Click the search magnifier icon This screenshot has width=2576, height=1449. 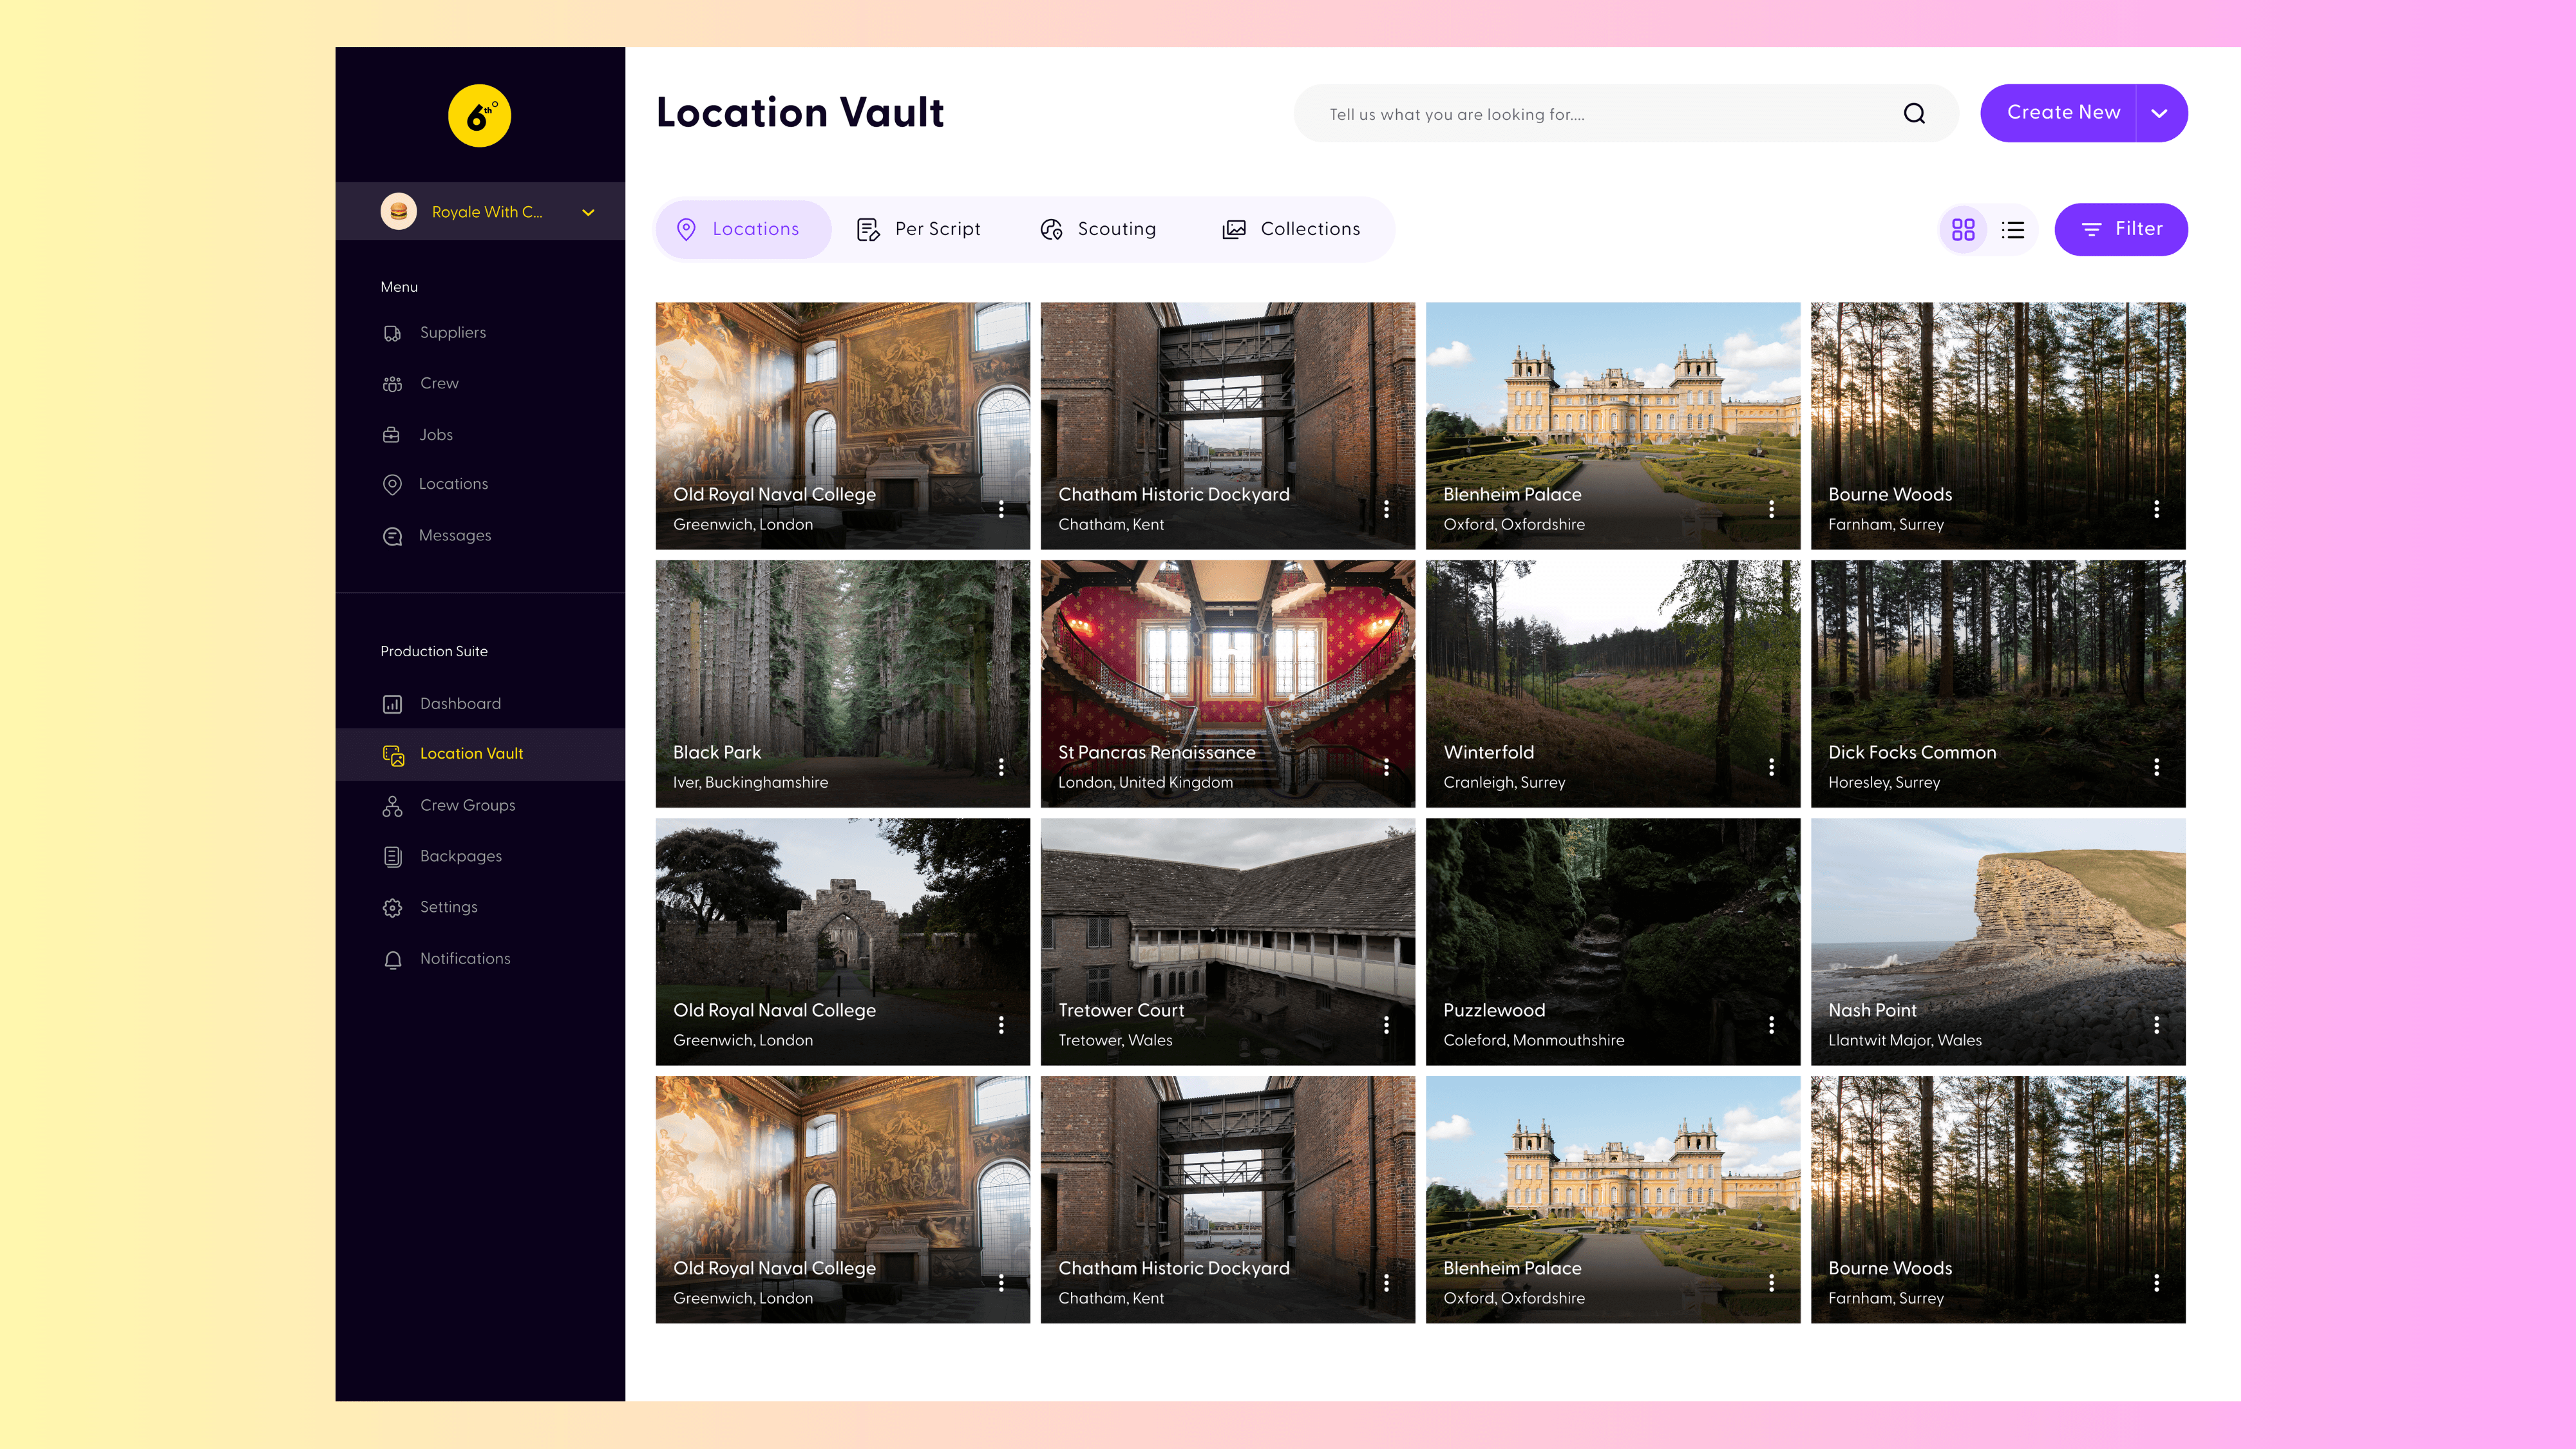1914,114
